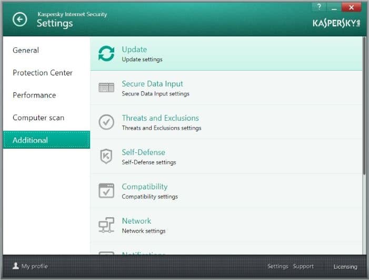This screenshot has height=280, width=369.
Task: Open the Update heading link
Action: click(x=134, y=50)
